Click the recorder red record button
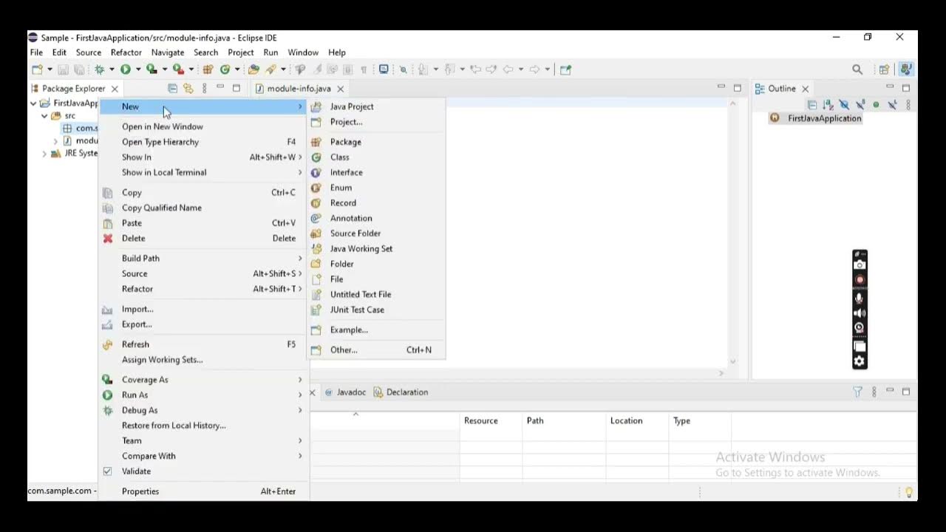 [860, 280]
